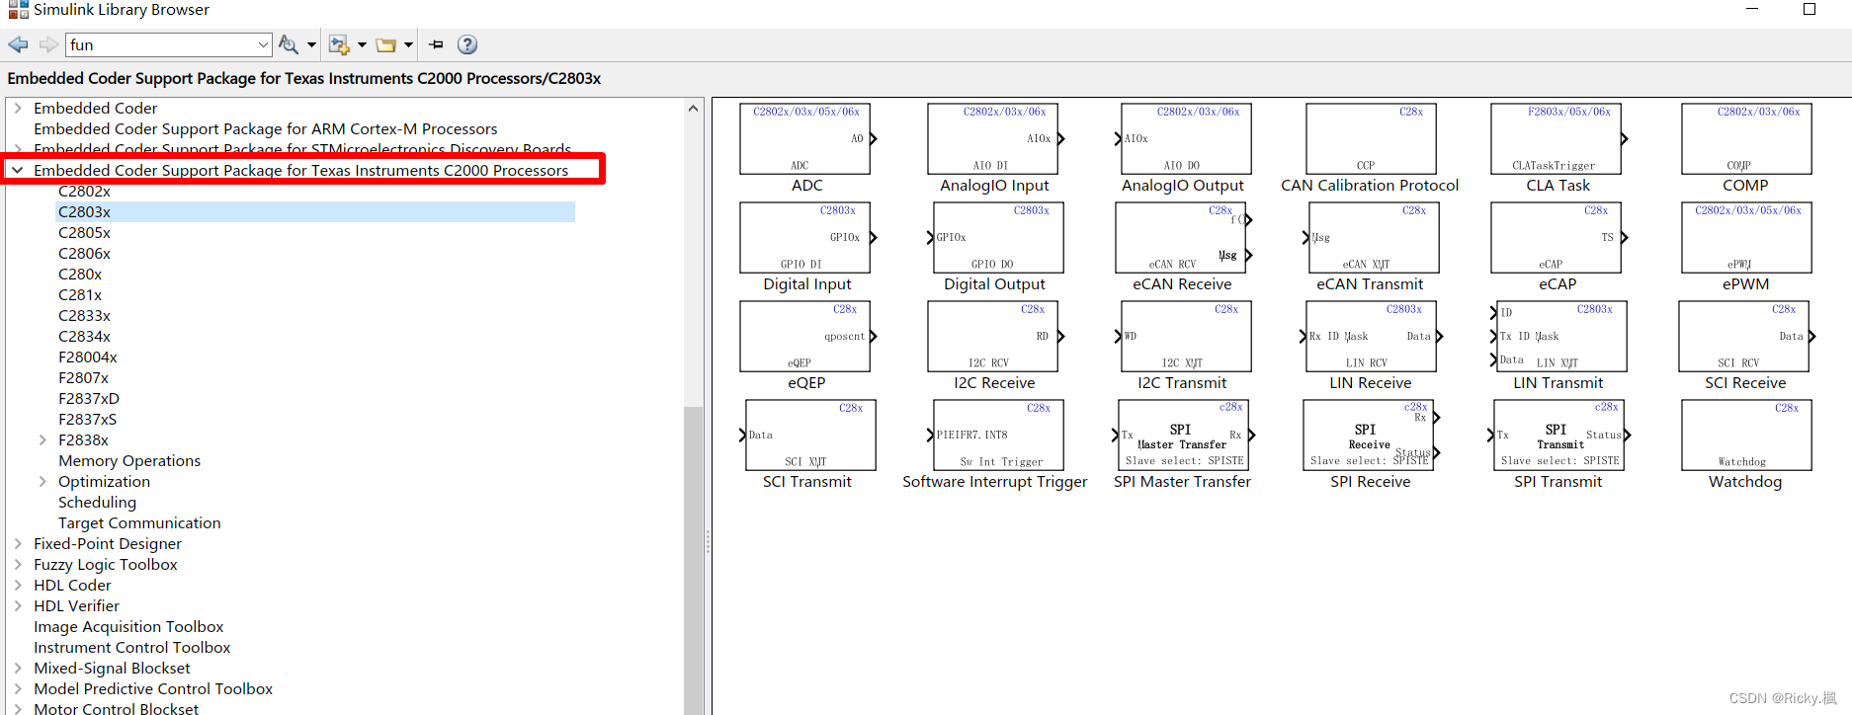Collapse the Texas Instruments C2000 Processors node
The width and height of the screenshot is (1852, 715).
18,170
